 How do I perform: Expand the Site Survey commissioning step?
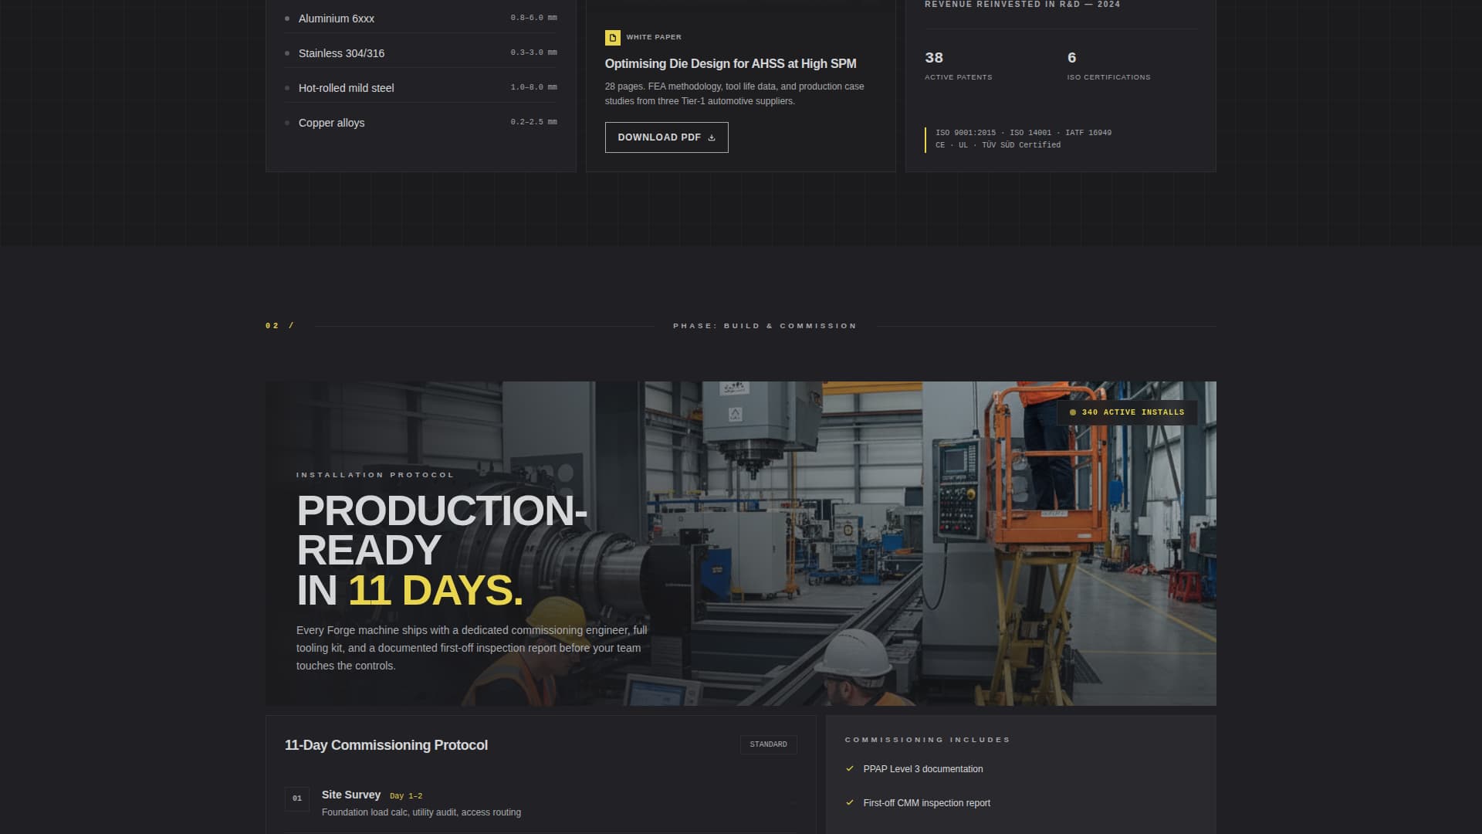pyautogui.click(x=351, y=795)
